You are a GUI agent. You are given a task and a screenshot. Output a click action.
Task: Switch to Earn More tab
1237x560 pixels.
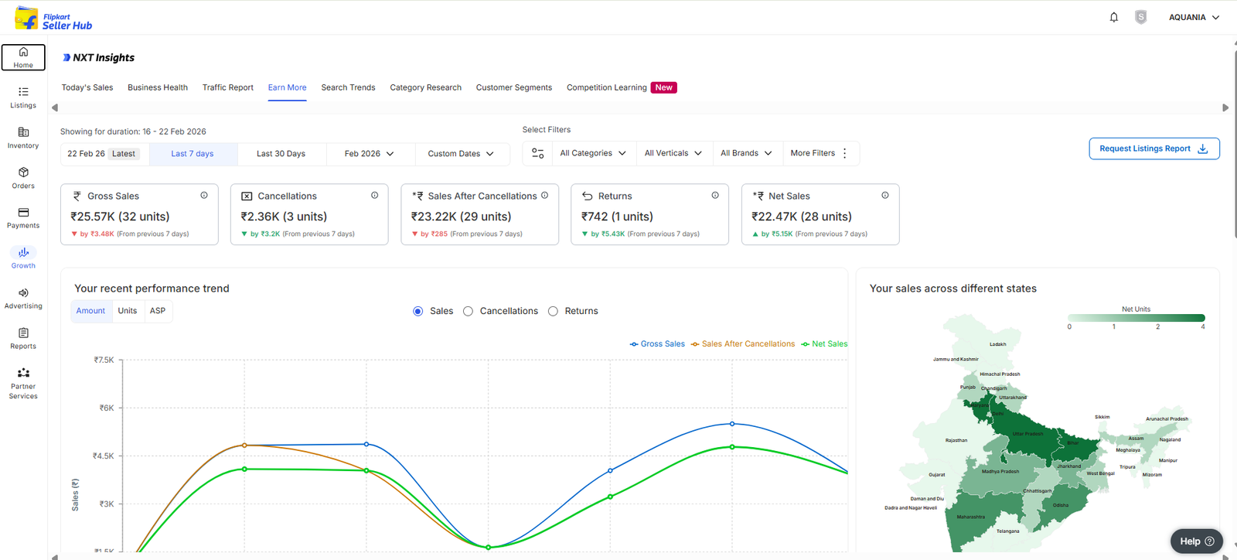pyautogui.click(x=288, y=87)
